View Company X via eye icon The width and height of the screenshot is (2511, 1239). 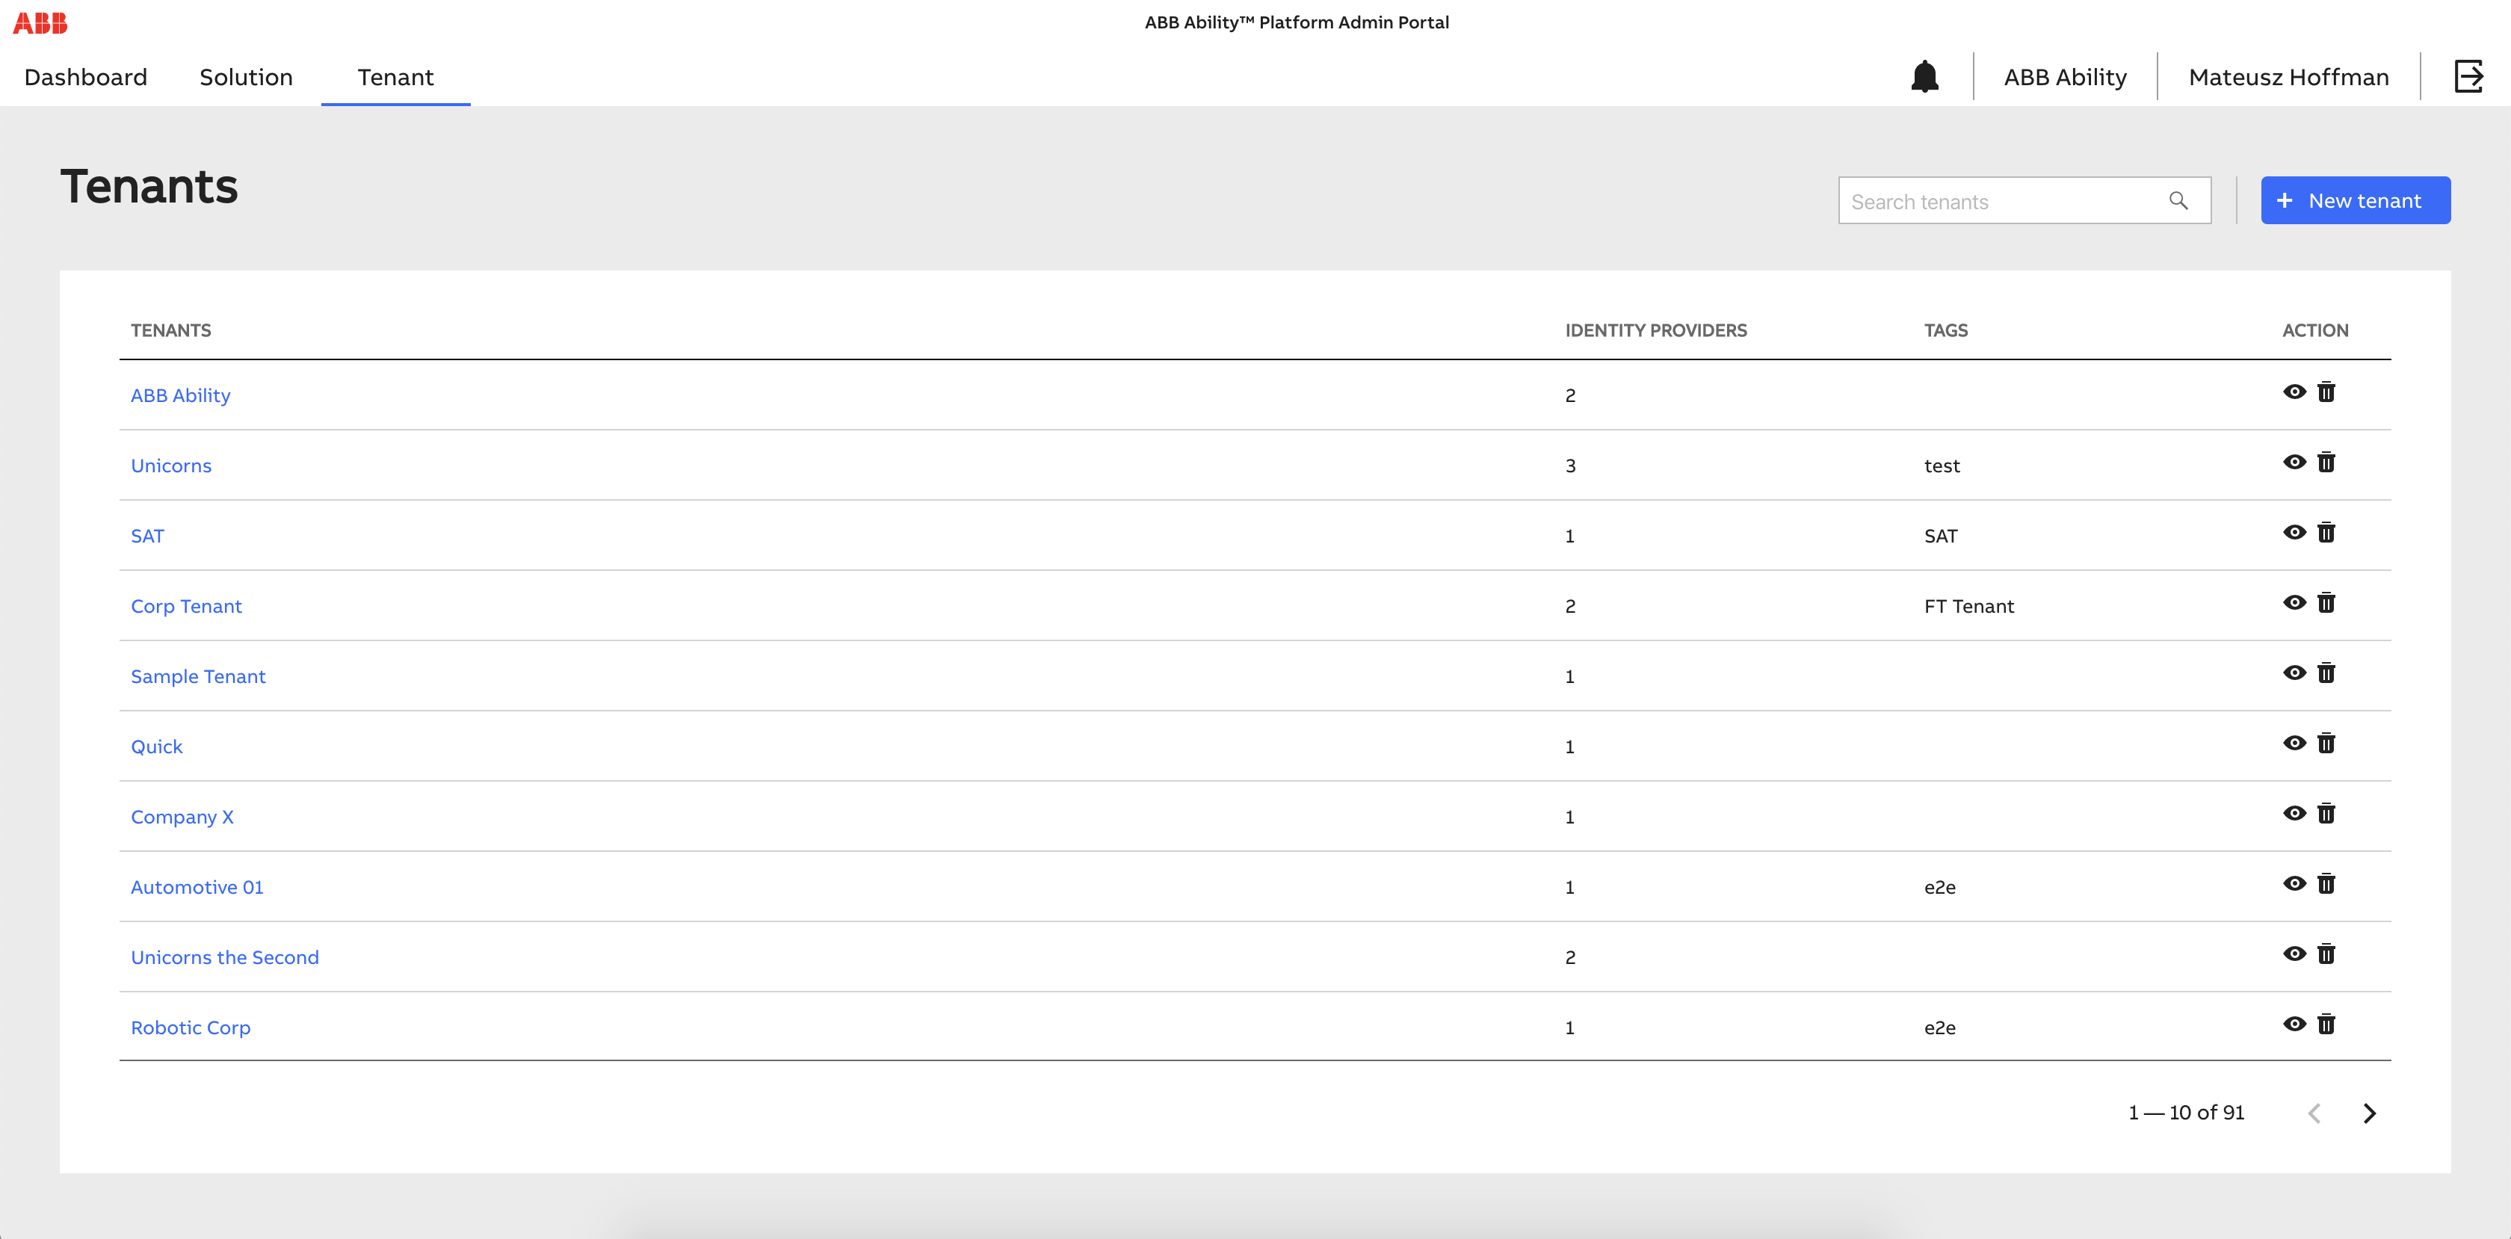point(2294,813)
